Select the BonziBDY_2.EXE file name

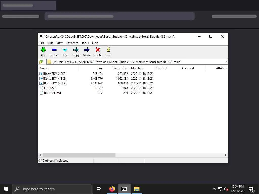(x=55, y=74)
